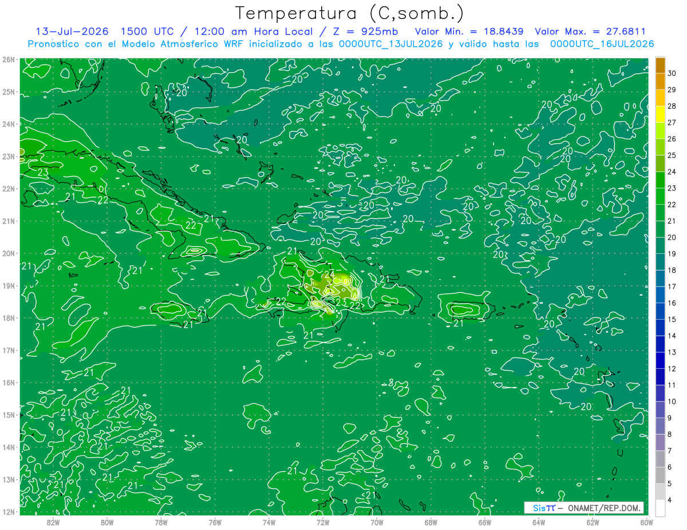Screen dimensions: 687x530
Task: Click the colorbar label '10'
Action: (672, 402)
